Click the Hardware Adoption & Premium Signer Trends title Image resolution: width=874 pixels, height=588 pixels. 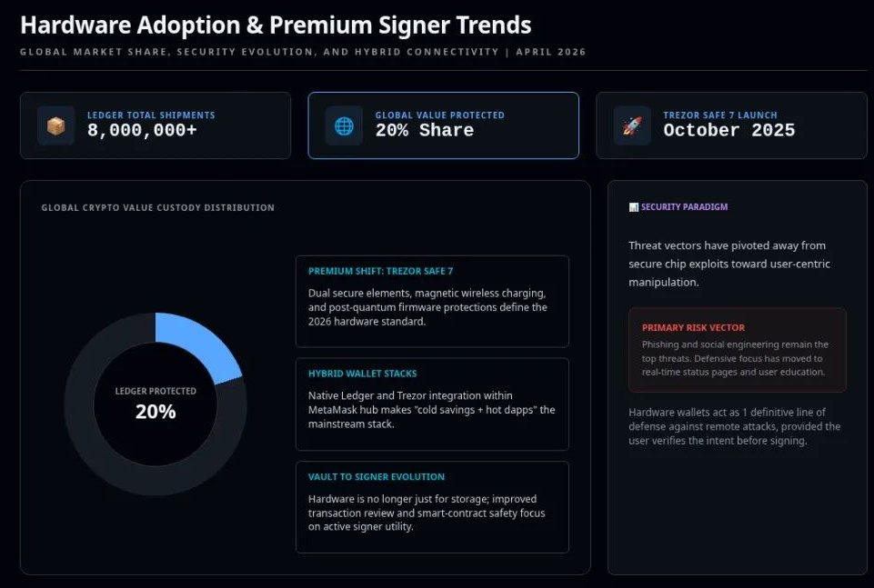(276, 25)
